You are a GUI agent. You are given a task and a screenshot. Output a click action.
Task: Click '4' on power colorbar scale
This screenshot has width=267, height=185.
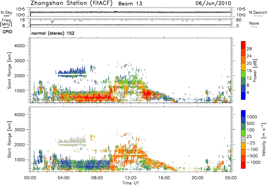pos(248,93)
